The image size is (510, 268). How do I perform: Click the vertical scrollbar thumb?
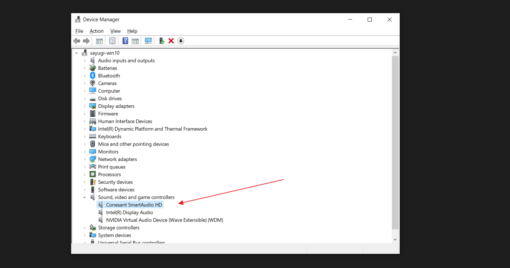coord(395,143)
